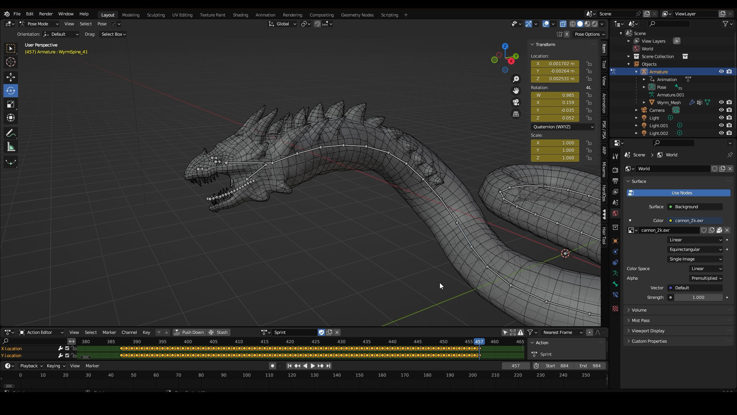This screenshot has width=737, height=415.
Task: Select the Transform tool
Action: click(x=11, y=118)
